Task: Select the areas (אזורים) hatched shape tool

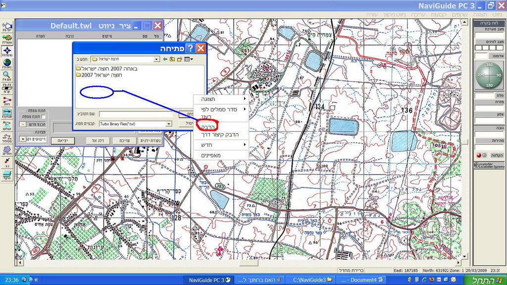Action: (7, 150)
